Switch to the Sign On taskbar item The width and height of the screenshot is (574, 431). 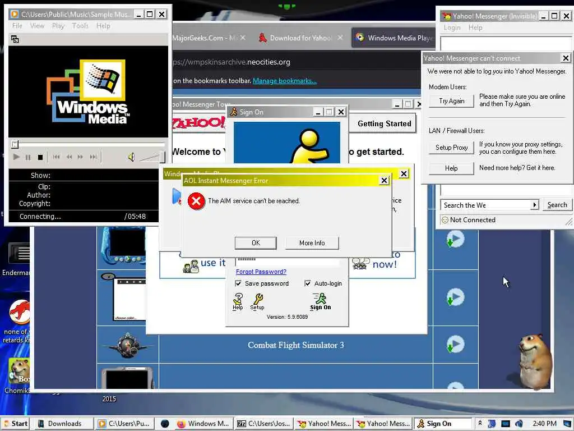tap(444, 424)
